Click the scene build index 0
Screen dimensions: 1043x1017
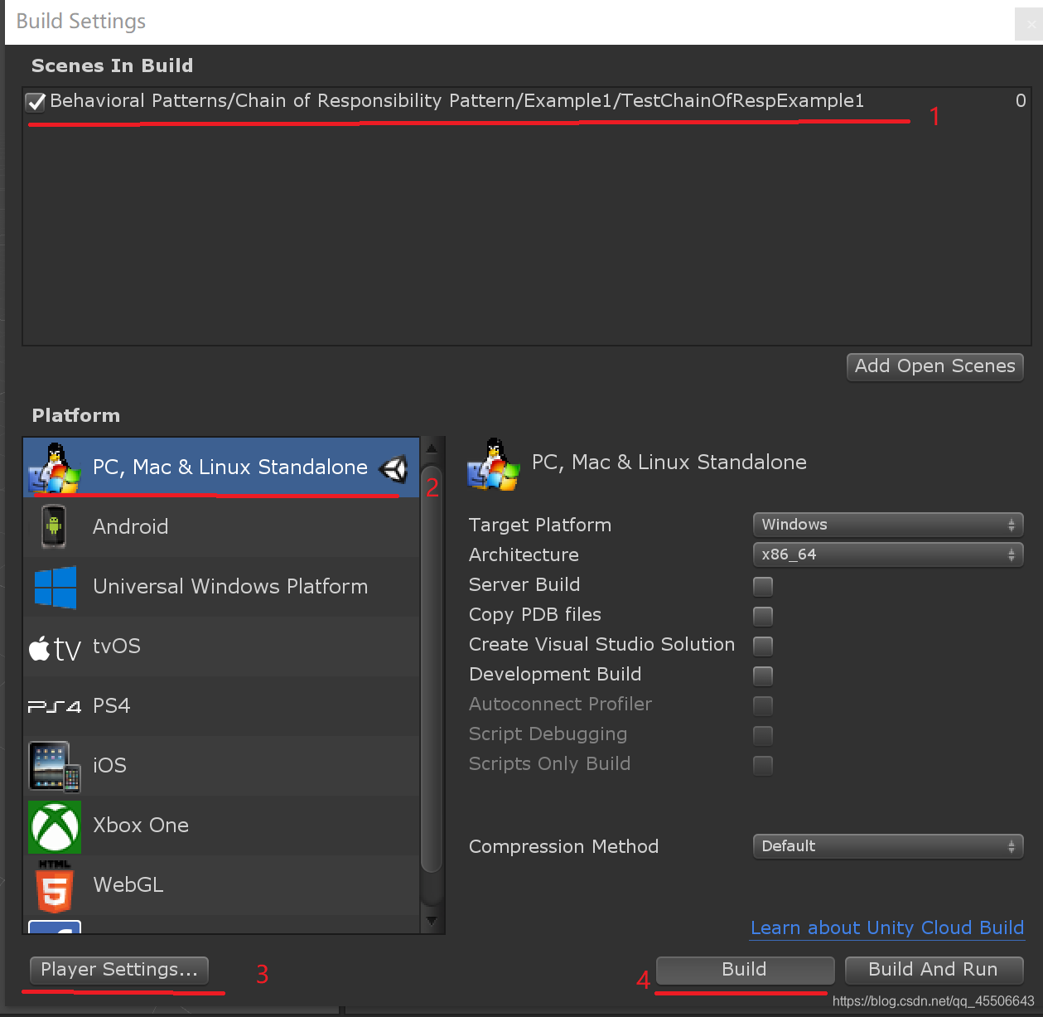tap(1021, 101)
